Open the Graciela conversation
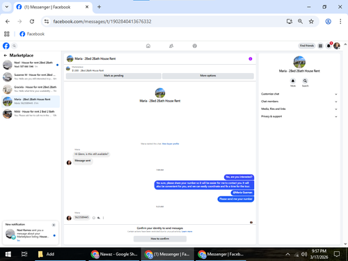Screen dimensions: 348x261 tap(31, 89)
